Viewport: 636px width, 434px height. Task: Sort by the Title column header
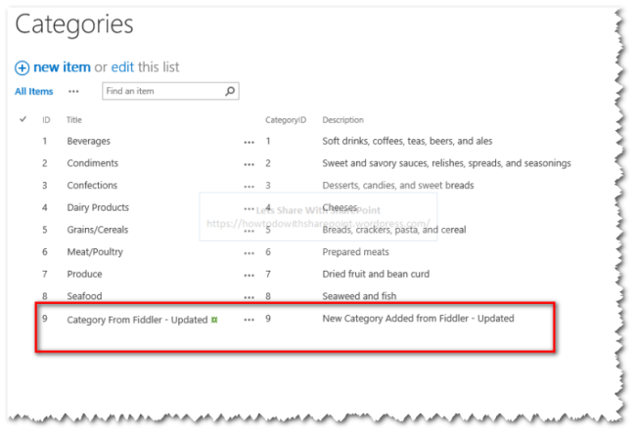[x=74, y=120]
